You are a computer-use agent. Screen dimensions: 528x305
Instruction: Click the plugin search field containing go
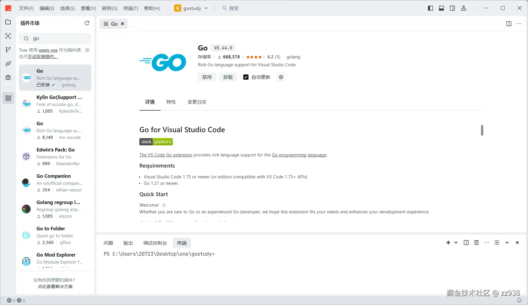[x=55, y=39]
